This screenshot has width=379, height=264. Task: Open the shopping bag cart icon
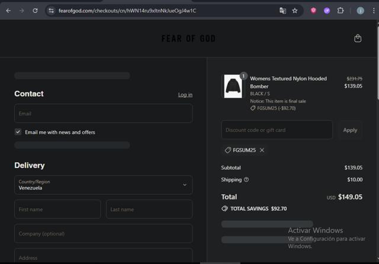(358, 38)
